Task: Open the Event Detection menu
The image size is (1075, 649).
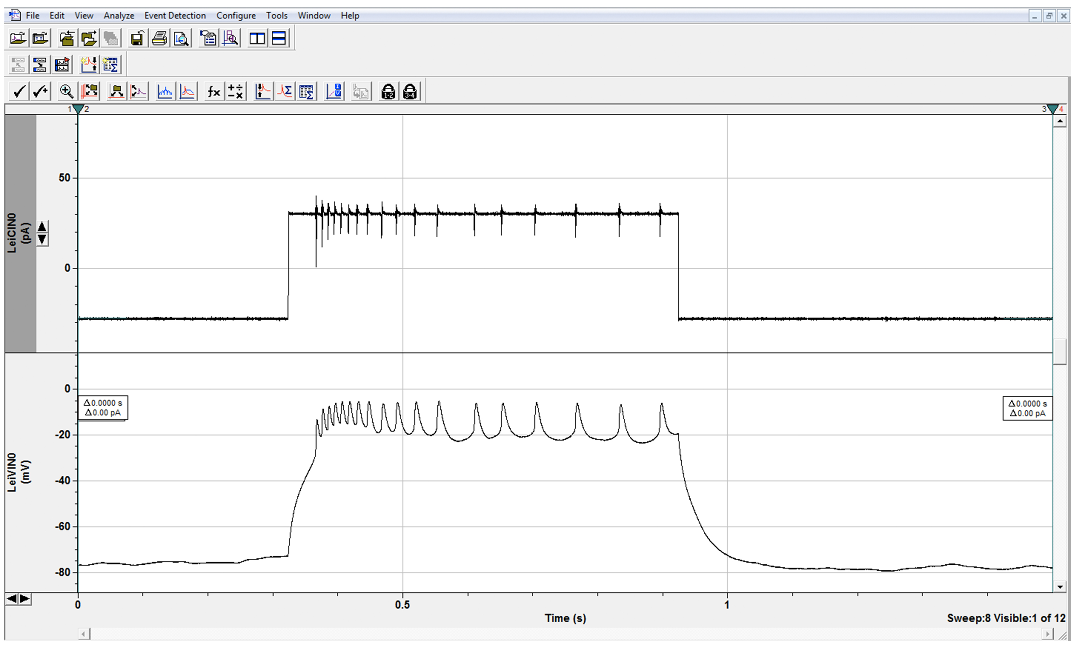Action: pos(175,16)
